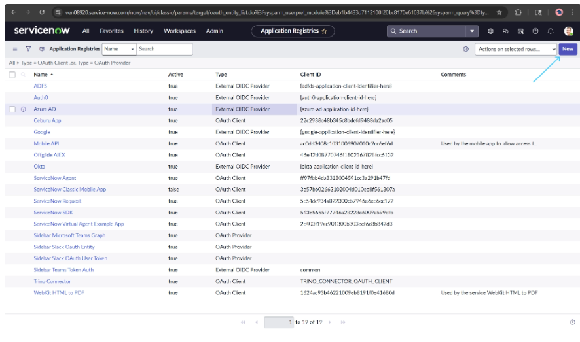Open the list controls hamburger menu
The width and height of the screenshot is (580, 342).
click(15, 49)
